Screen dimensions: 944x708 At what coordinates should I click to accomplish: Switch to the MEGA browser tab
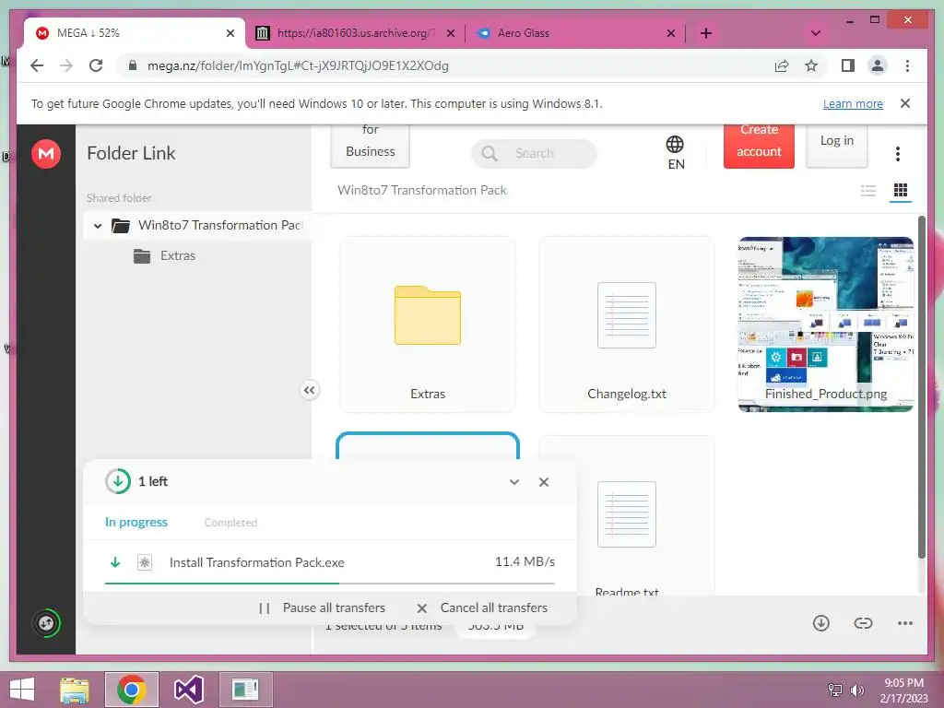(135, 33)
